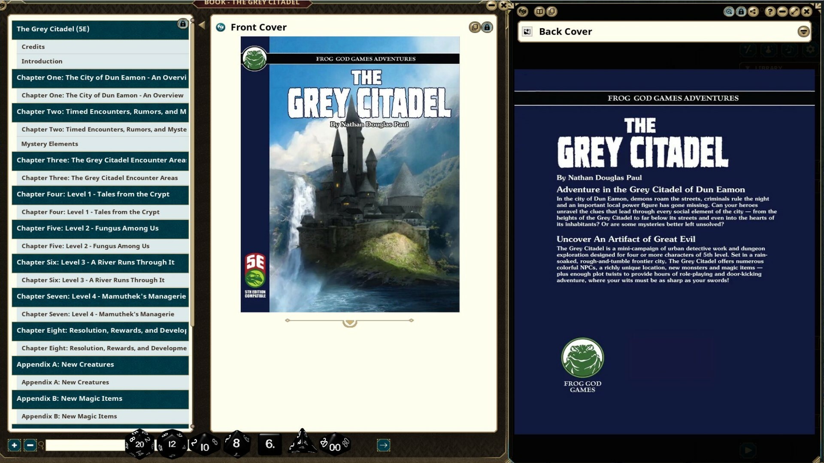The width and height of the screenshot is (824, 463).
Task: Open the Back Cover radial menu button
Action: coord(803,31)
